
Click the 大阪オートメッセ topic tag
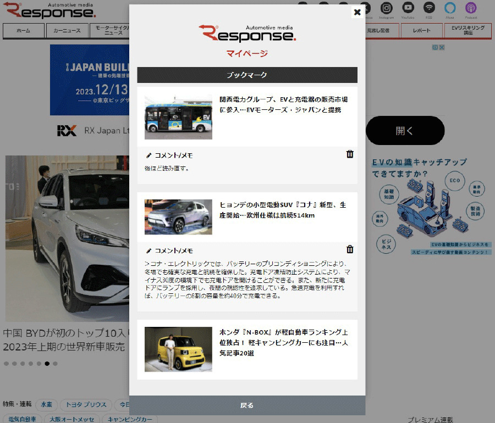72,419
